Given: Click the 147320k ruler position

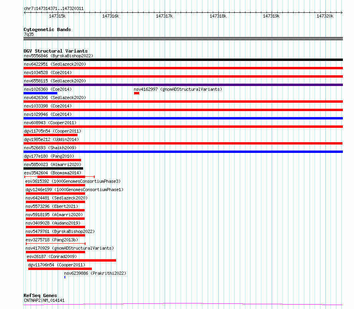Looking at the screenshot, I should pyautogui.click(x=325, y=16).
